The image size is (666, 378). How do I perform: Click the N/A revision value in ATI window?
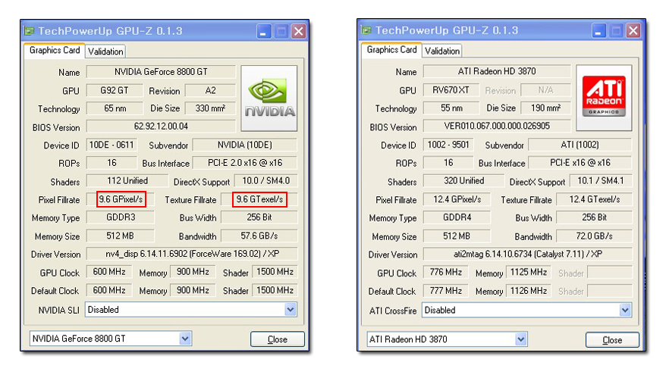[x=546, y=90]
